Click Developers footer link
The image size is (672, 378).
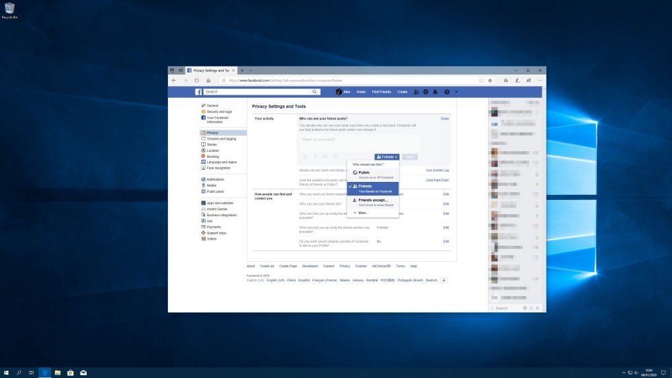coord(310,266)
